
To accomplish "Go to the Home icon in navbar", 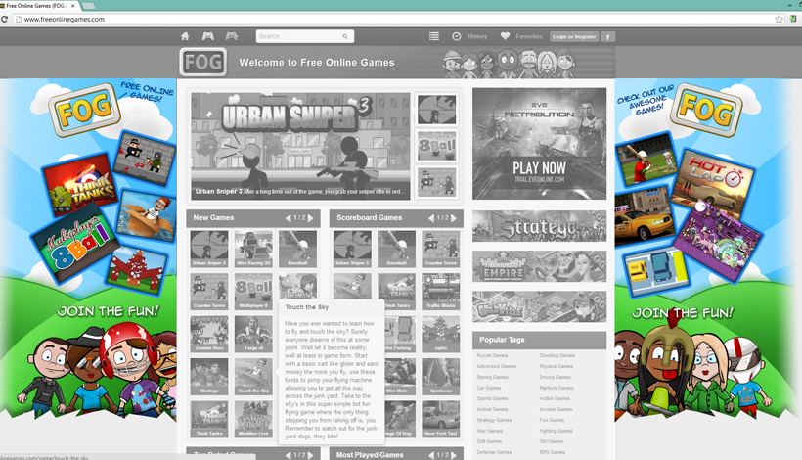I will (x=185, y=36).
